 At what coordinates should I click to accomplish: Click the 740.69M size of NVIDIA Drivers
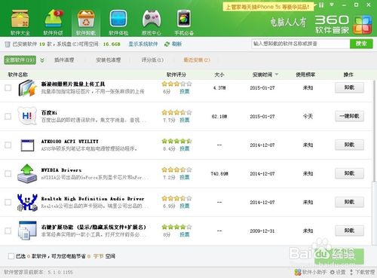click(219, 173)
